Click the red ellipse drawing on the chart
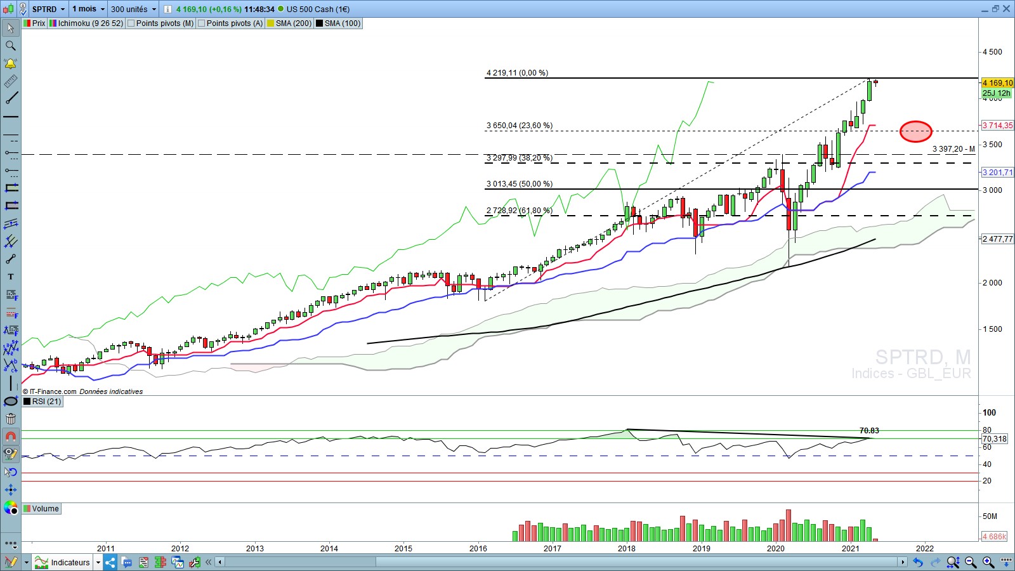 (915, 131)
